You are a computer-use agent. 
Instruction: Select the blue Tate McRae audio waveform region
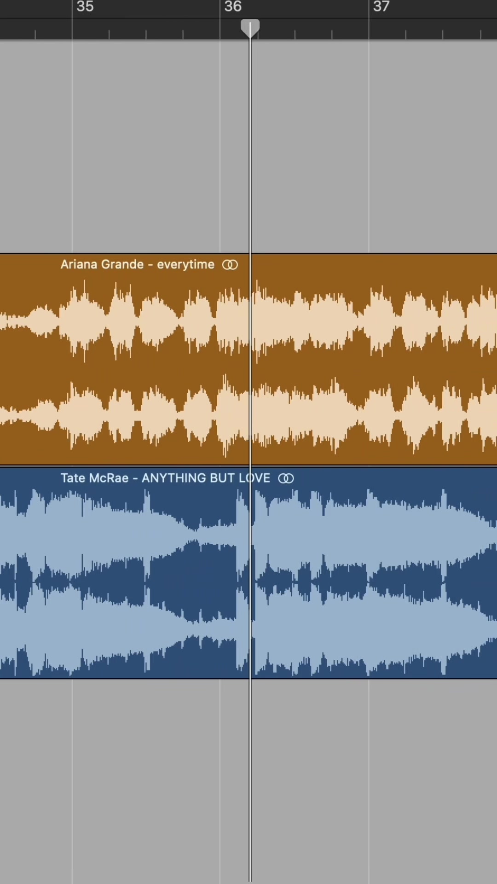coord(248,573)
